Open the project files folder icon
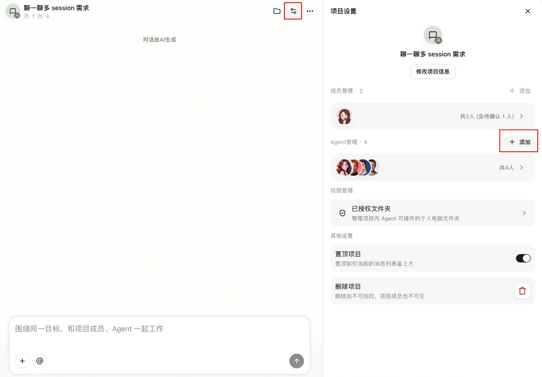The width and height of the screenshot is (542, 377). point(277,11)
